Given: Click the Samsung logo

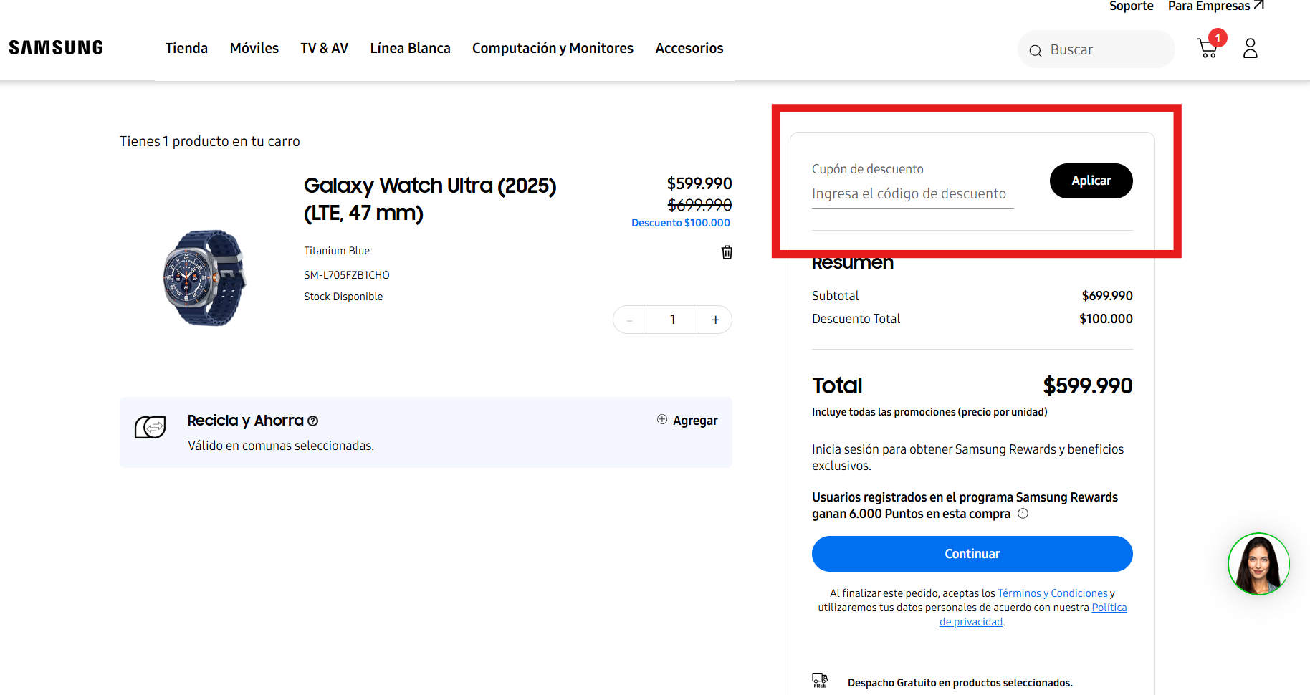Looking at the screenshot, I should (55, 47).
